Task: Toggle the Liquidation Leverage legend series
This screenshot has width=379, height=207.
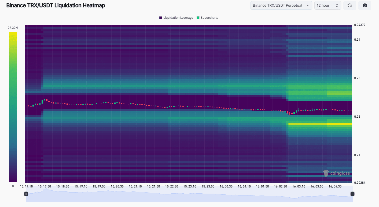Action: [176, 18]
